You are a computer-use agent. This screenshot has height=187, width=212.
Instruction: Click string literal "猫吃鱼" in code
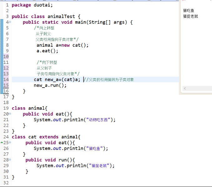tap(94, 148)
